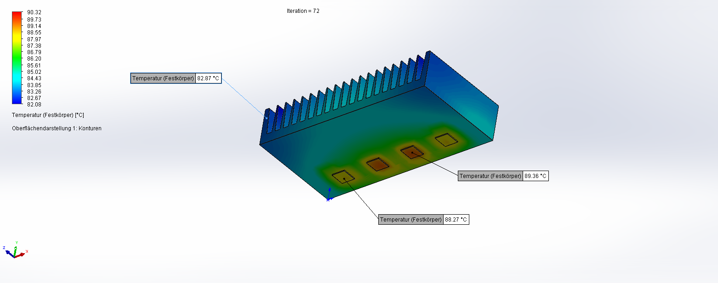Select legend value 85.02
718x283 pixels.
pos(34,72)
